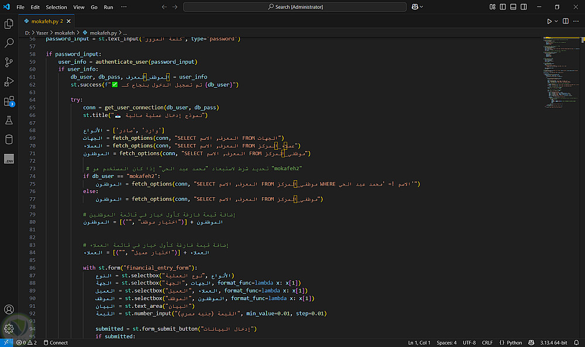Screen dimensions: 585x347
Task: Click the Connect button in status bar
Action: (56, 342)
